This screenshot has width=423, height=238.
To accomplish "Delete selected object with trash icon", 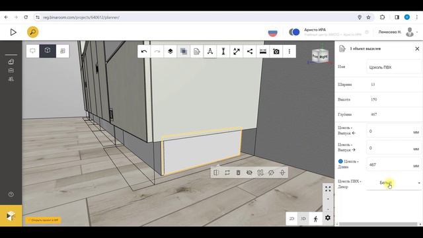I will click(x=238, y=173).
